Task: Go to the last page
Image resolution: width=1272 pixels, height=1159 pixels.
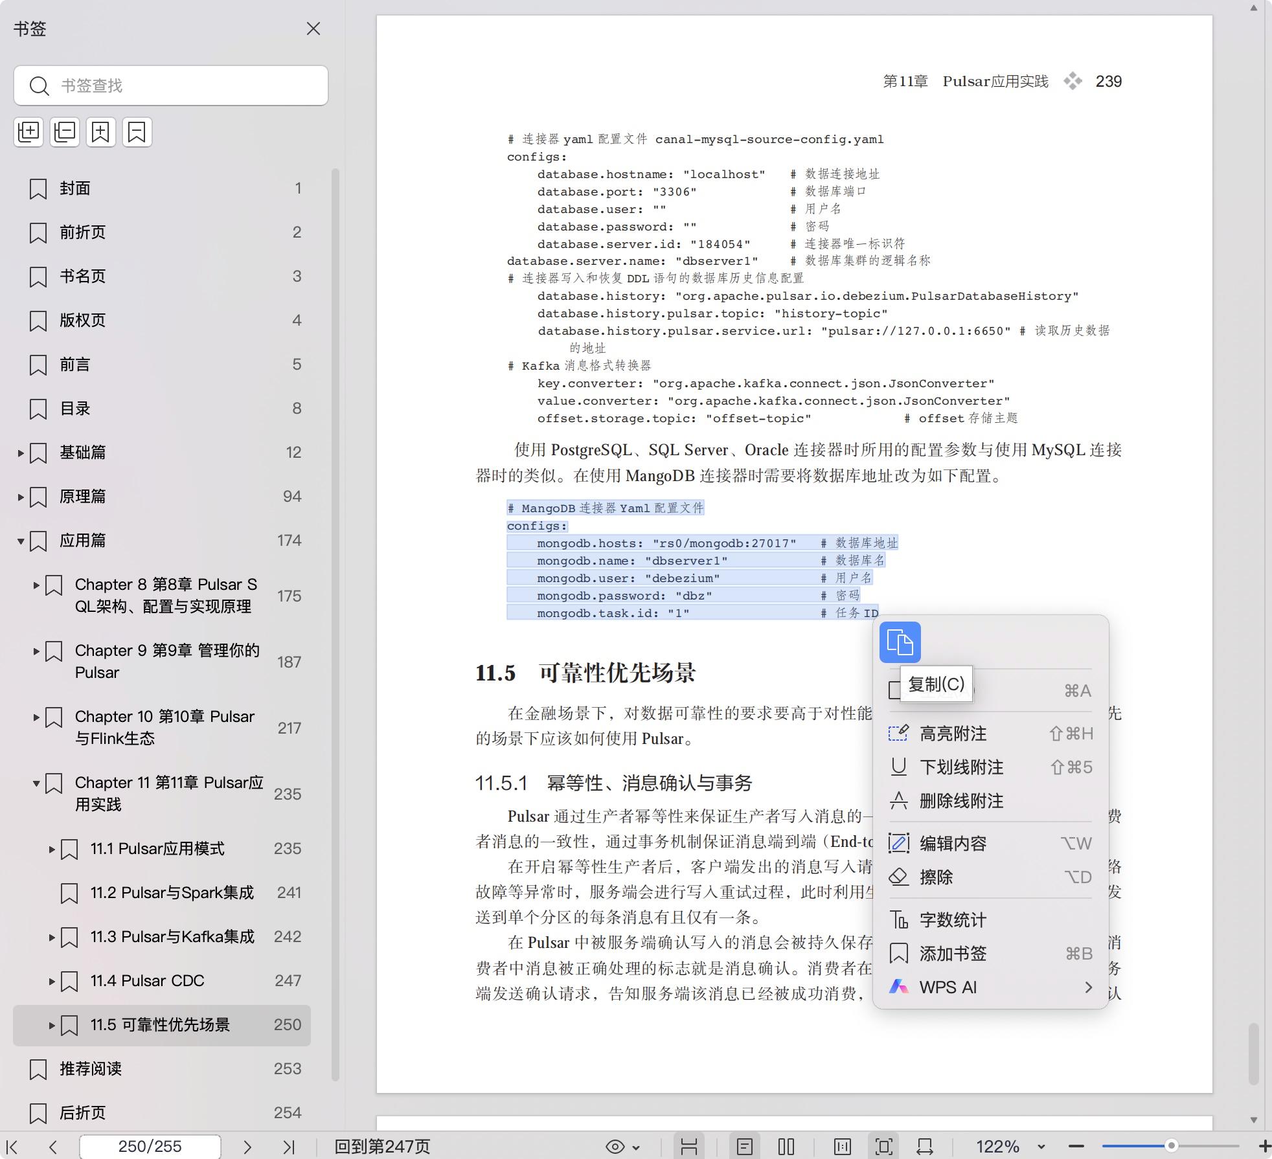Action: (289, 1147)
